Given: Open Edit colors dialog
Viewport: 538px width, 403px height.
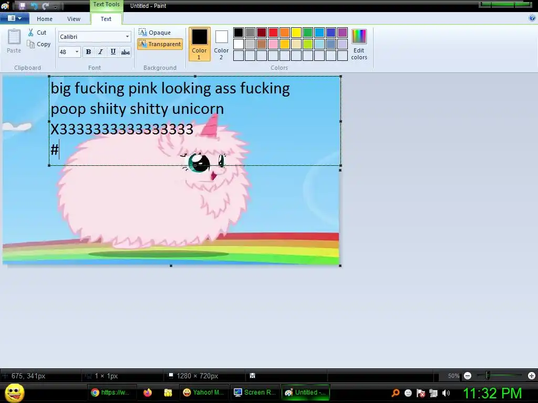Looking at the screenshot, I should [x=359, y=44].
